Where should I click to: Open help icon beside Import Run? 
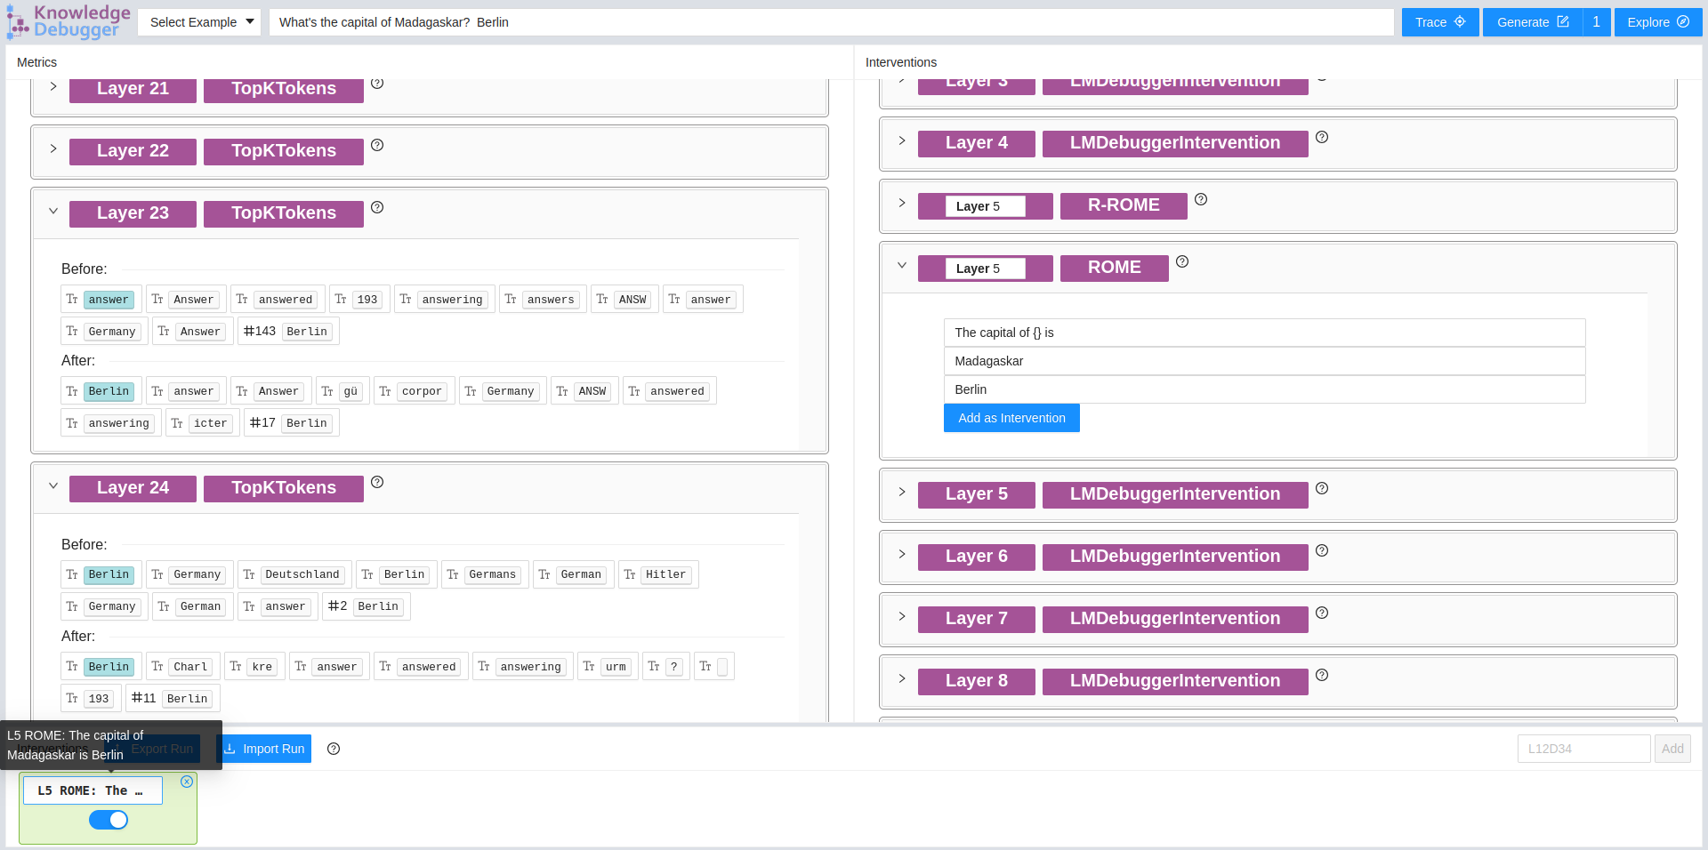point(334,749)
